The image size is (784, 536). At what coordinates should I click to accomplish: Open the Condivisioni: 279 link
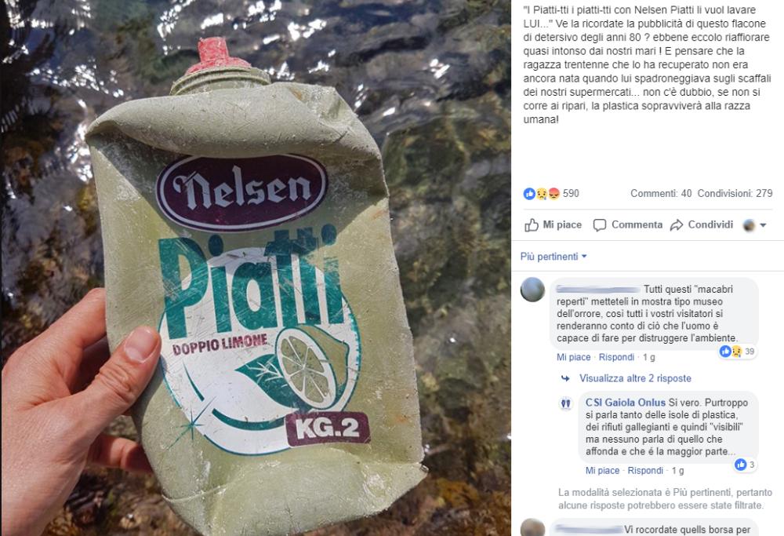(735, 193)
